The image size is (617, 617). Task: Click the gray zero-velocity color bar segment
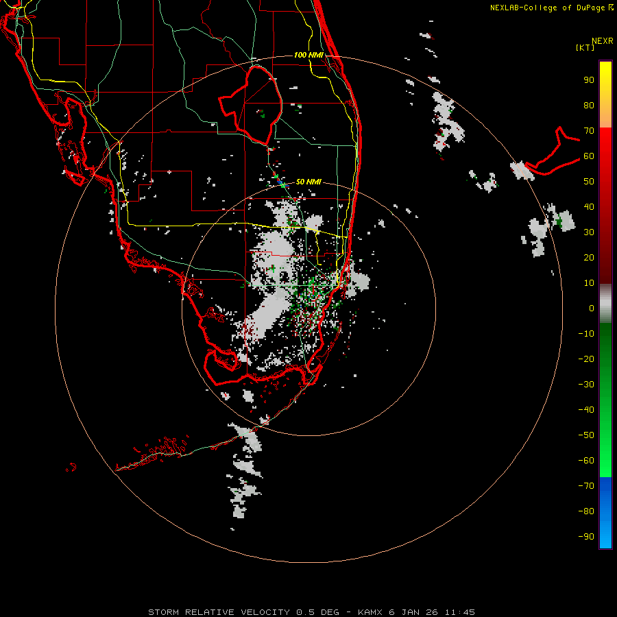point(605,304)
